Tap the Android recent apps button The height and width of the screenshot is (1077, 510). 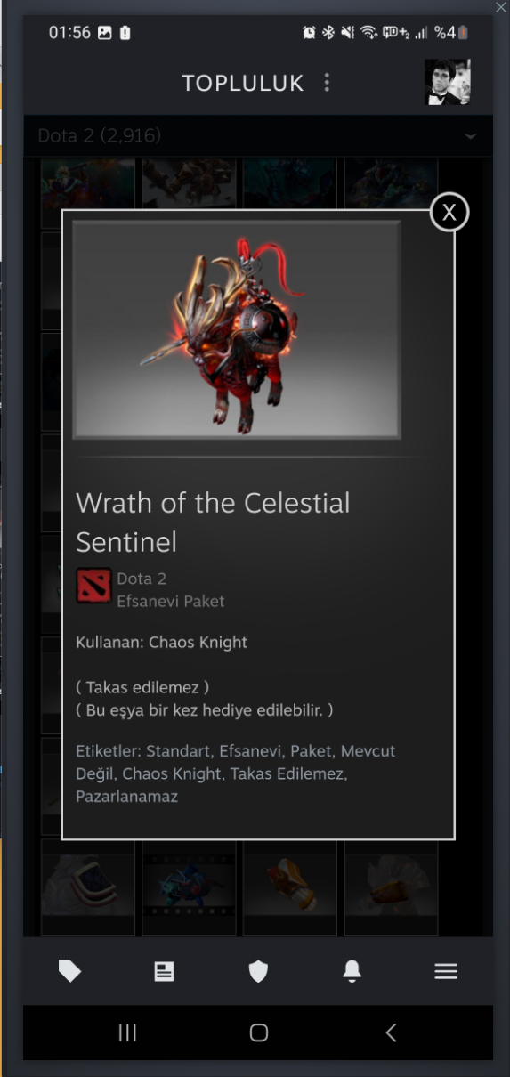[127, 1032]
